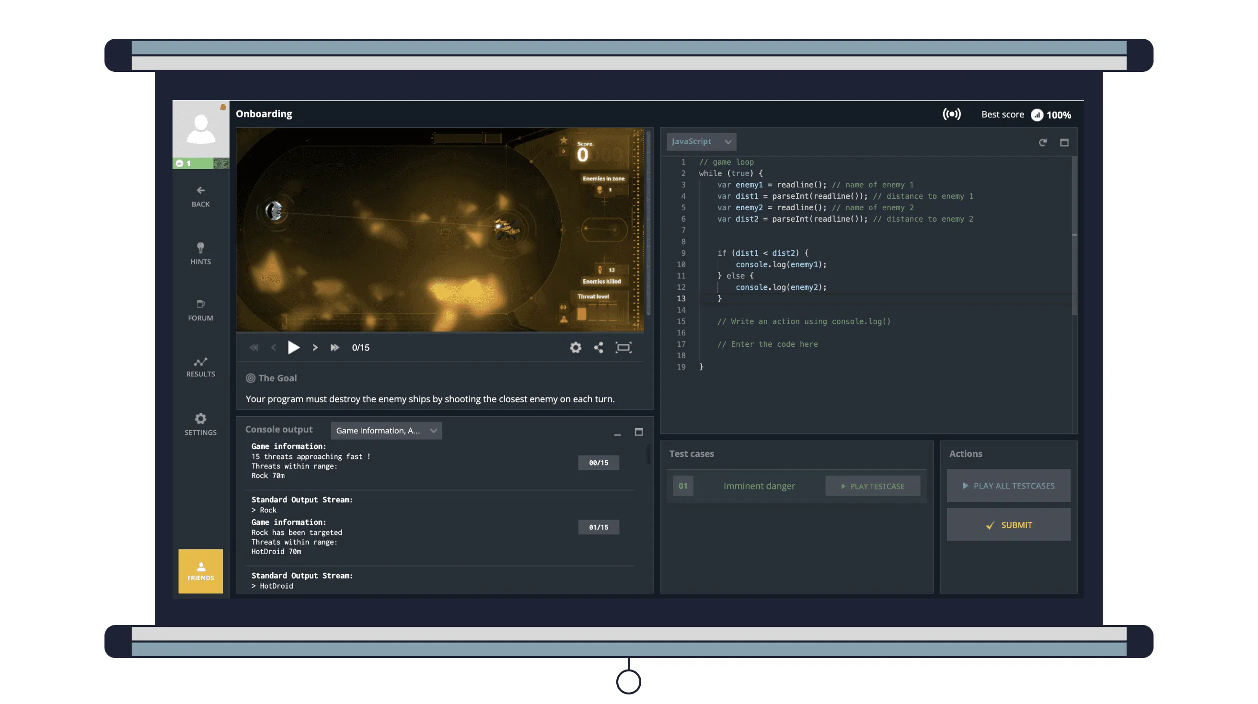Open the Forum panel
Image resolution: width=1258 pixels, height=704 pixels.
pos(200,309)
